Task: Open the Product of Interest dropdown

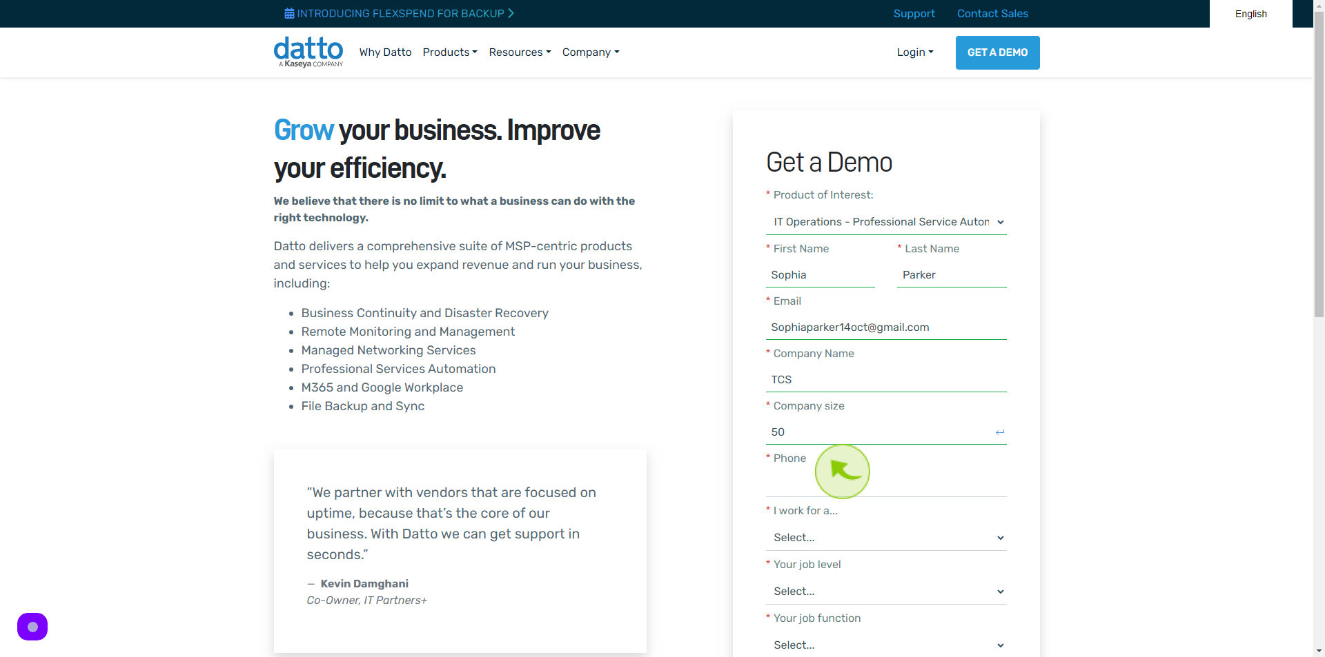Action: tap(886, 222)
